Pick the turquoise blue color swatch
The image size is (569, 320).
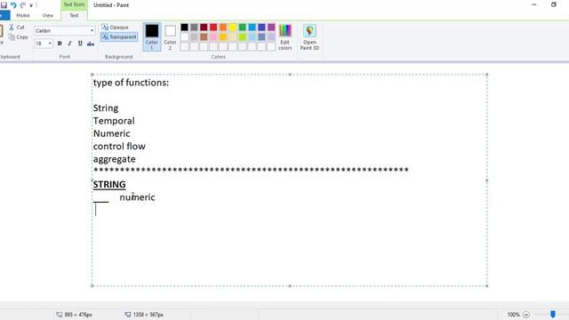[252, 28]
